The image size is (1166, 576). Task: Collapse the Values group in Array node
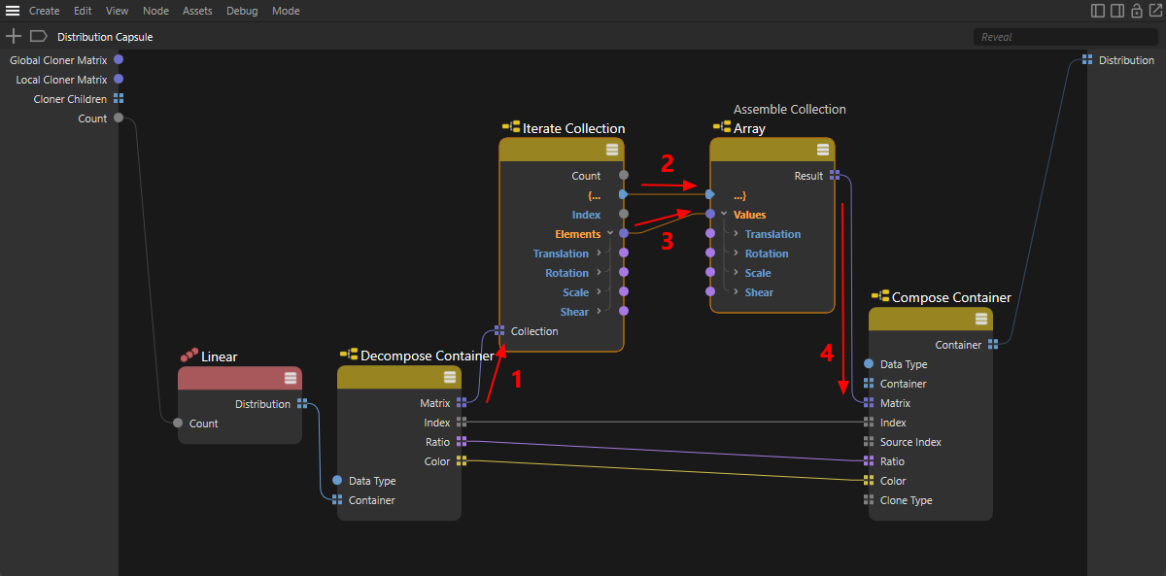coord(724,215)
